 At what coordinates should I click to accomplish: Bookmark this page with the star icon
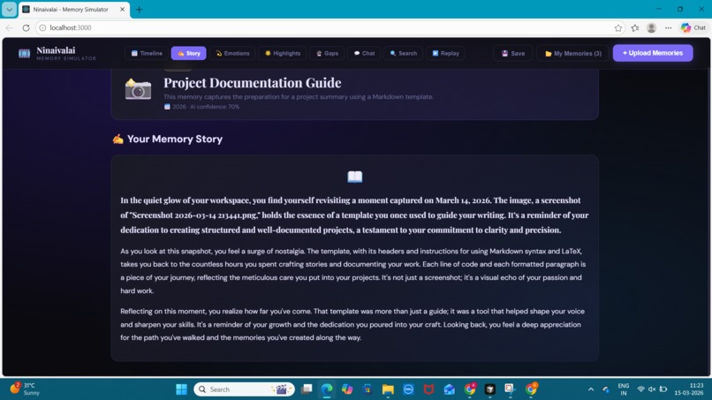tap(618, 27)
